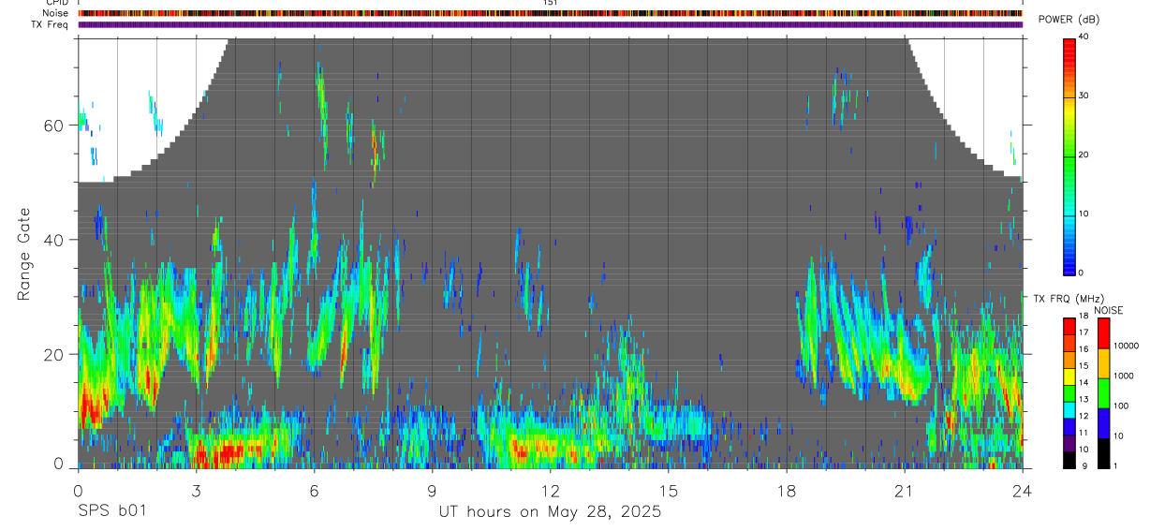The image size is (1150, 531).
Task: Click the Range Gate axis label
Action: [x=24, y=255]
